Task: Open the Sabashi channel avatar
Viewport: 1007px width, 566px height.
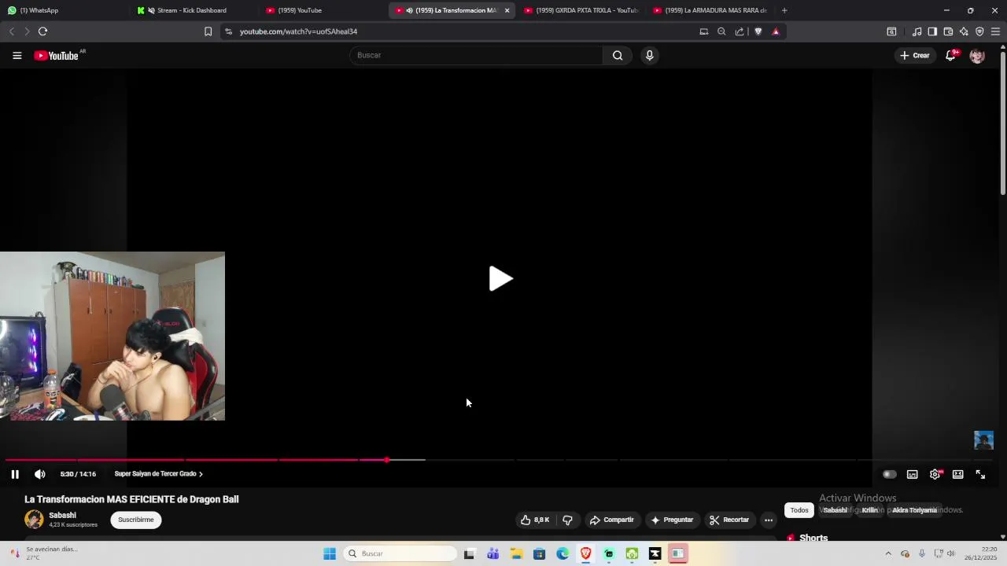Action: pyautogui.click(x=34, y=519)
